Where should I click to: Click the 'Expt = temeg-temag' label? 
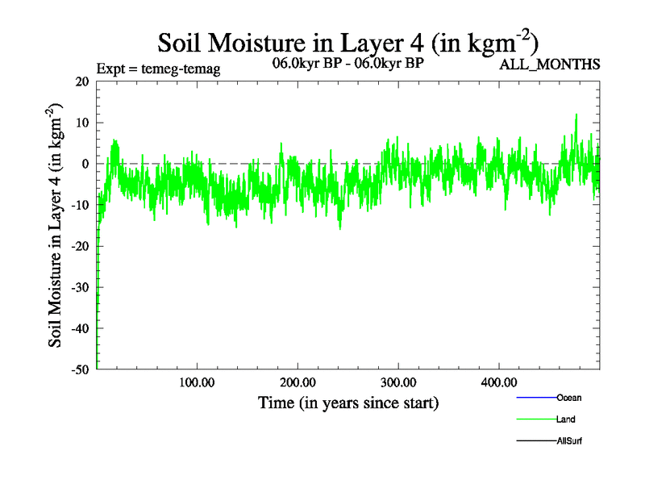coord(158,69)
